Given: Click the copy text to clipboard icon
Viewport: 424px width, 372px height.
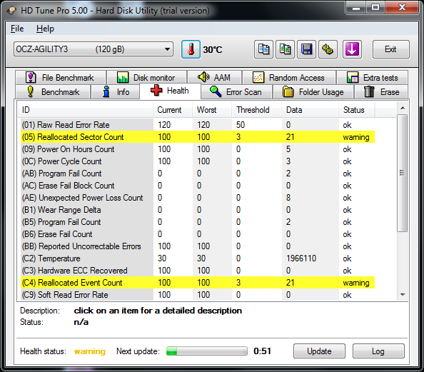Looking at the screenshot, I should click(x=263, y=49).
